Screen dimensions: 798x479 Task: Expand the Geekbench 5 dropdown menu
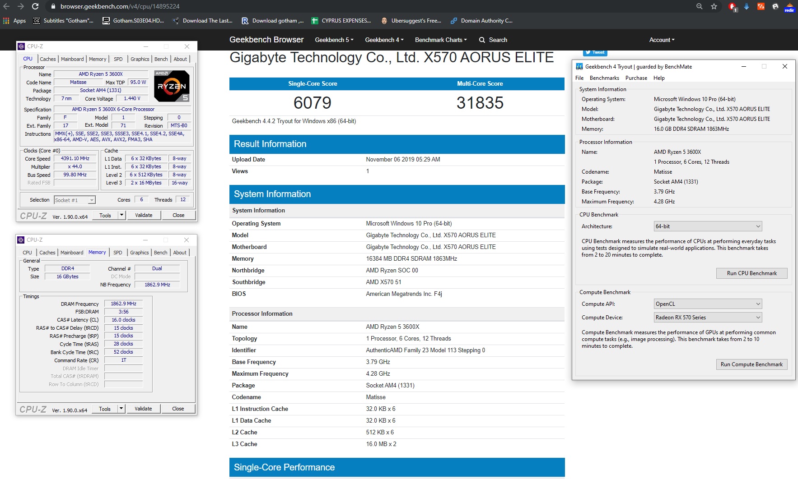click(334, 40)
